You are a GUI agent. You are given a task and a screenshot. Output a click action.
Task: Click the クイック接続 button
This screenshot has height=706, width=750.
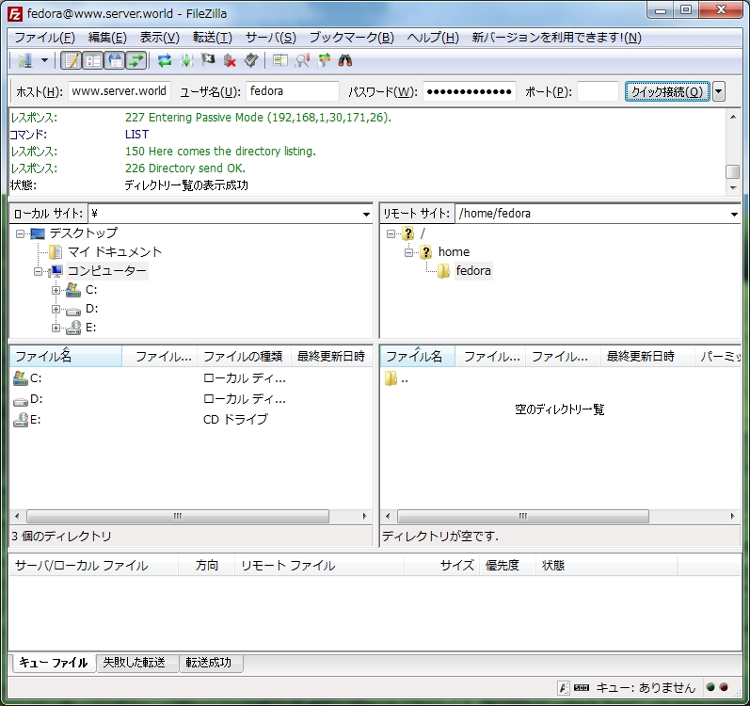[x=667, y=91]
